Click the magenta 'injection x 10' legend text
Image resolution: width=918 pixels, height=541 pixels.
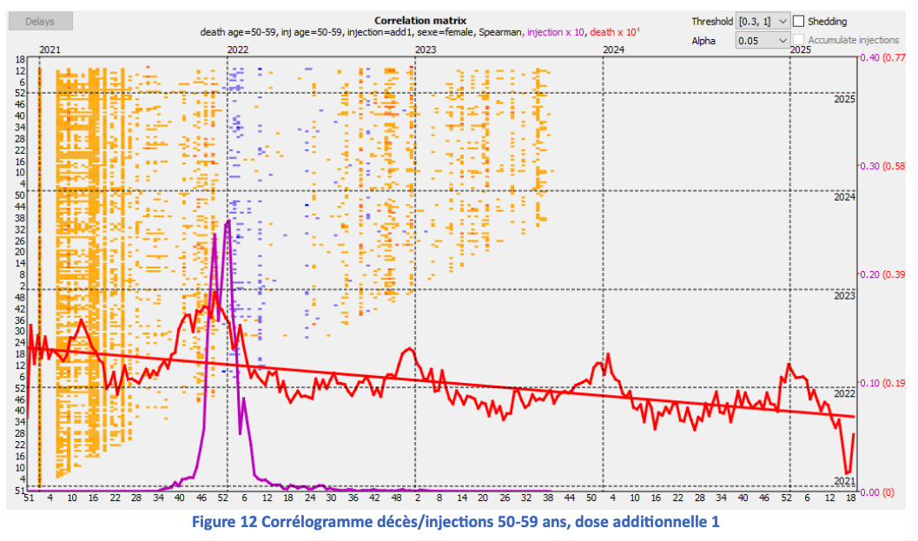pos(555,32)
